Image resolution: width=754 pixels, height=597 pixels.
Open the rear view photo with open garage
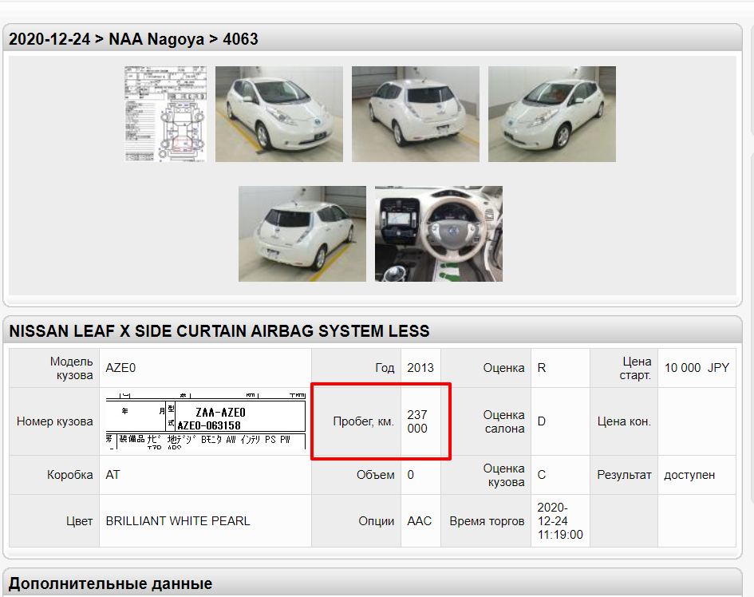416,114
